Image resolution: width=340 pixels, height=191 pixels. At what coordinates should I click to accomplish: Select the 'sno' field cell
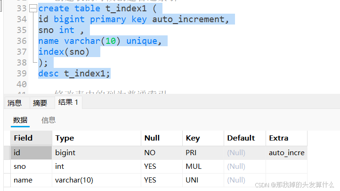click(31, 166)
